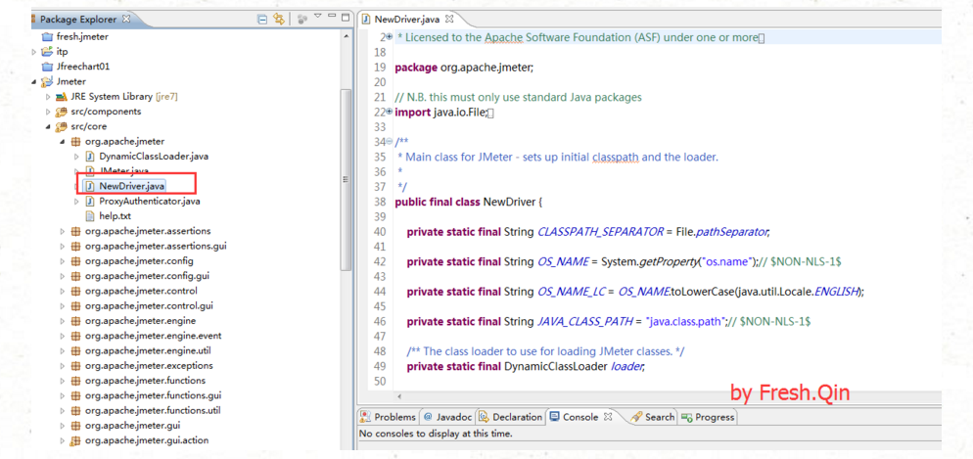Open the Problems tab
Viewport: 973px width, 459px height.
(x=389, y=417)
